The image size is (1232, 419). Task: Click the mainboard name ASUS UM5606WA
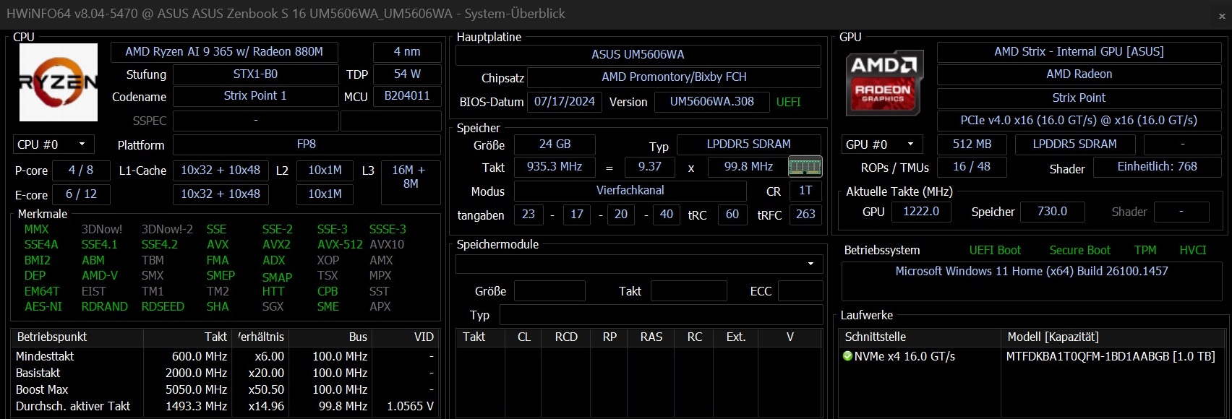coord(638,55)
